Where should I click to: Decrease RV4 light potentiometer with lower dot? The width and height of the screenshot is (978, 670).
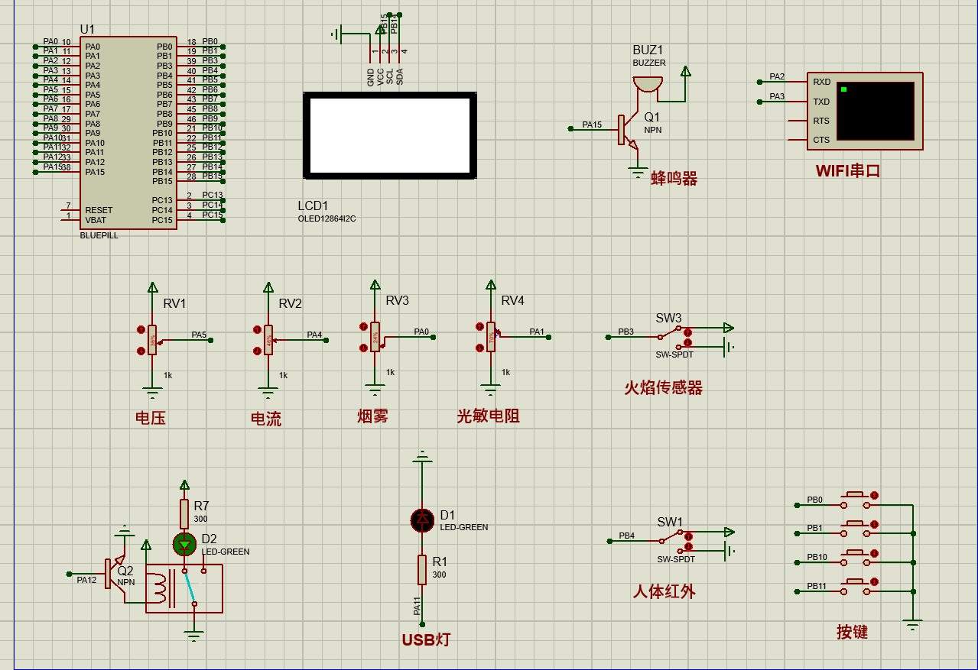[479, 348]
